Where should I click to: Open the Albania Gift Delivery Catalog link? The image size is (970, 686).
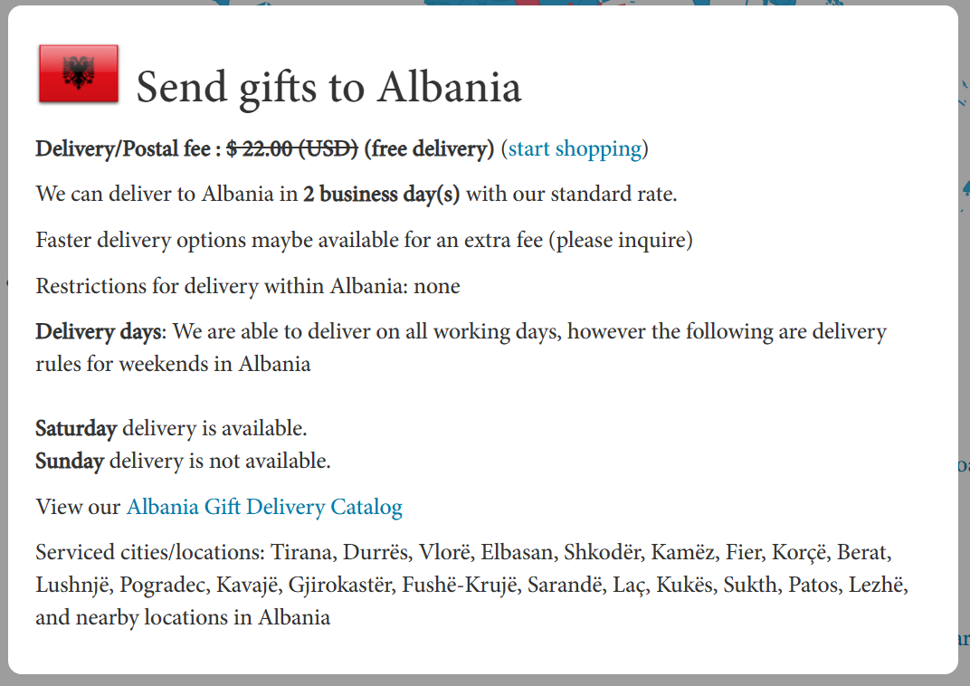click(265, 507)
